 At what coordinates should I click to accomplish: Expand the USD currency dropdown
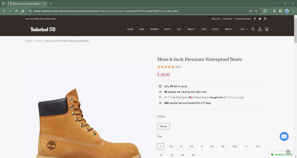[244, 29]
